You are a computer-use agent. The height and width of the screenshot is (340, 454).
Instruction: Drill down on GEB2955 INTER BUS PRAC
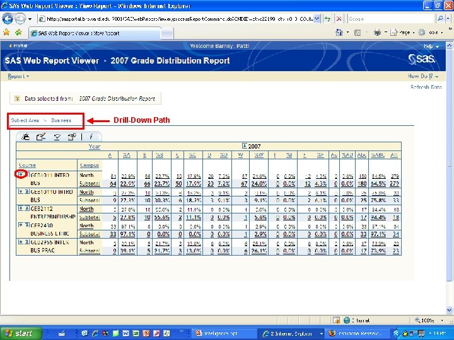(26, 242)
